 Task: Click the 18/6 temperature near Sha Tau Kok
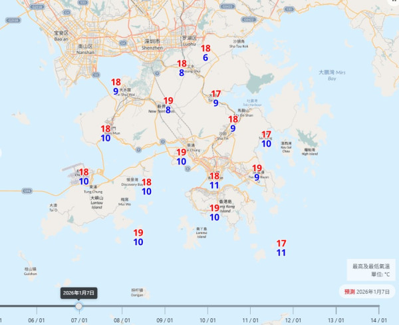[x=205, y=53]
